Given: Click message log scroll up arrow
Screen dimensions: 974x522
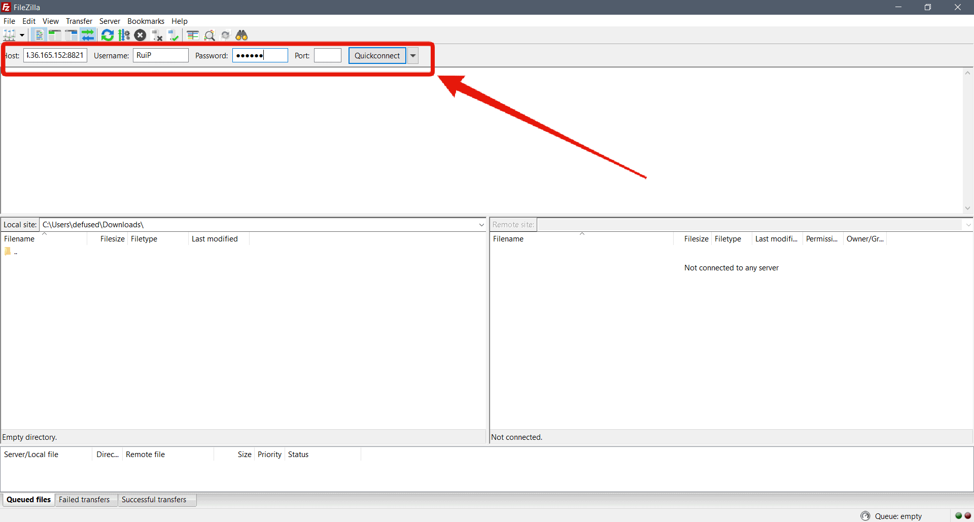Looking at the screenshot, I should pyautogui.click(x=967, y=73).
